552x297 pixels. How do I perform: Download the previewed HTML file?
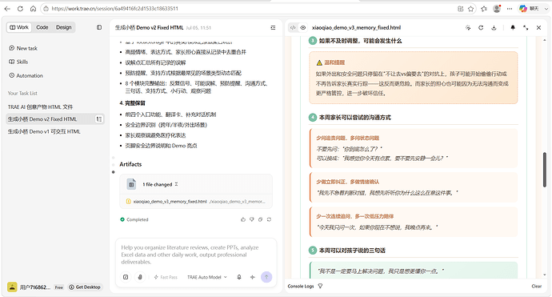[x=494, y=27]
